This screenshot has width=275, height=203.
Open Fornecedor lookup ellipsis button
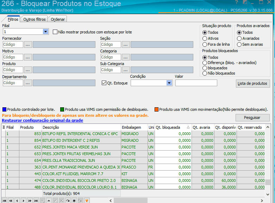[x=28, y=45]
